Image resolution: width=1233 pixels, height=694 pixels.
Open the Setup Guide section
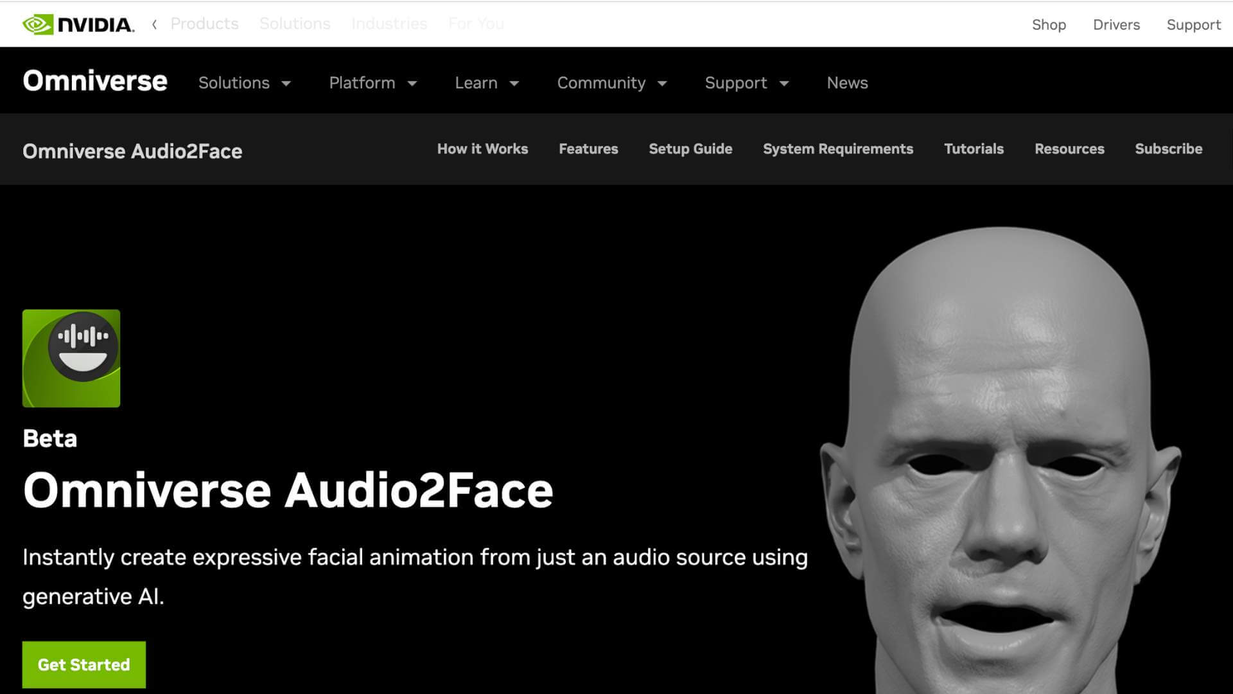(690, 149)
